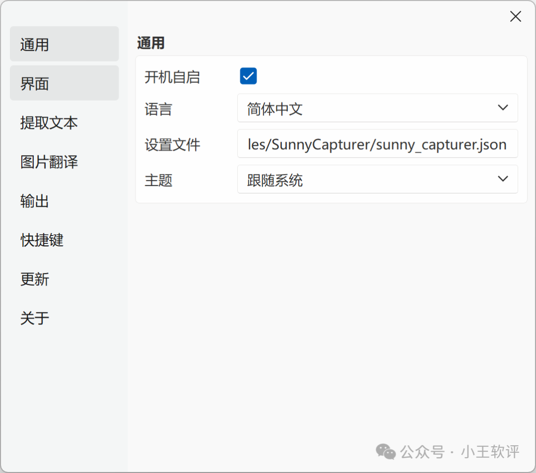This screenshot has width=536, height=473.
Task: Click the 设置文件 path input field
Action: tap(378, 143)
